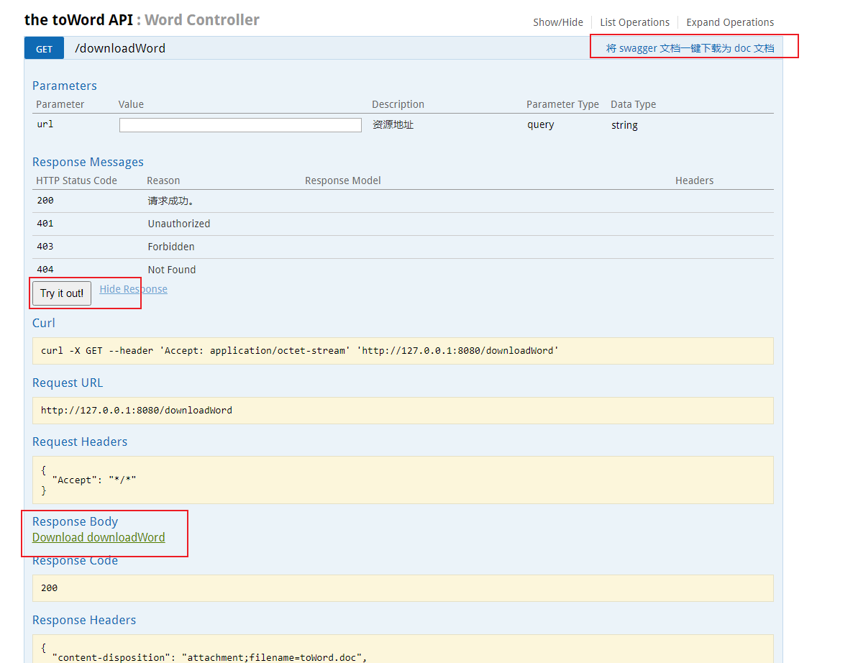Click the Hide Response link
The width and height of the screenshot is (858, 663).
(x=134, y=289)
